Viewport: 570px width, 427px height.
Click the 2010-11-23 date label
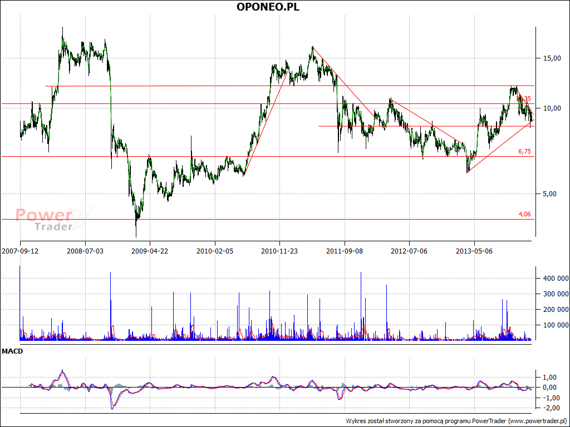coord(279,251)
